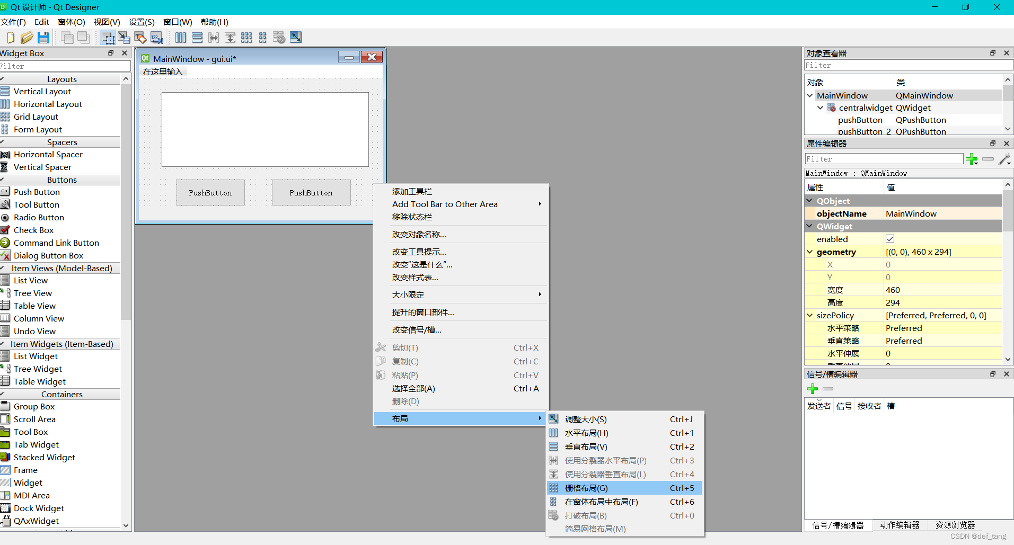Choose 垂直布局(V) from layout submenu
Image resolution: width=1014 pixels, height=545 pixels.
tap(625, 446)
